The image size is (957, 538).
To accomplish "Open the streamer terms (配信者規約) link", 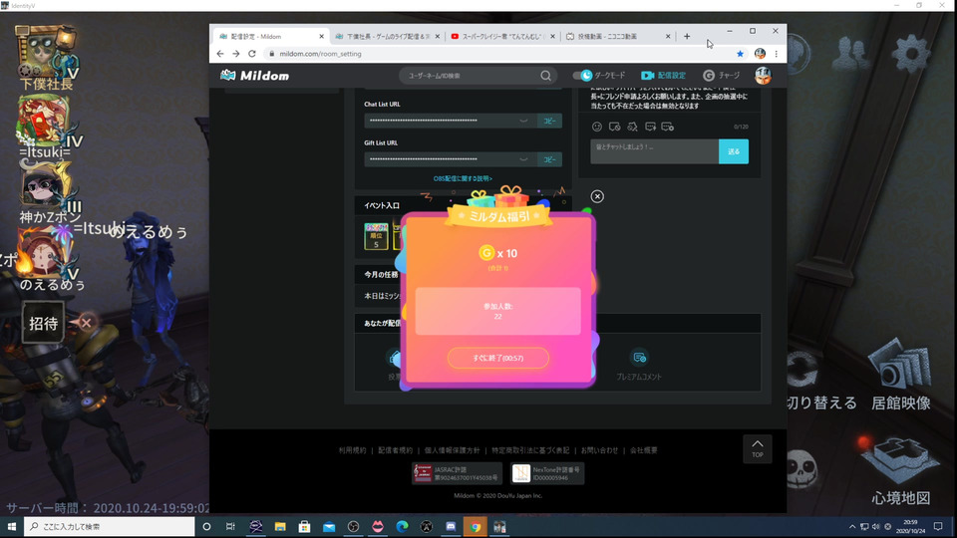I will click(x=396, y=450).
